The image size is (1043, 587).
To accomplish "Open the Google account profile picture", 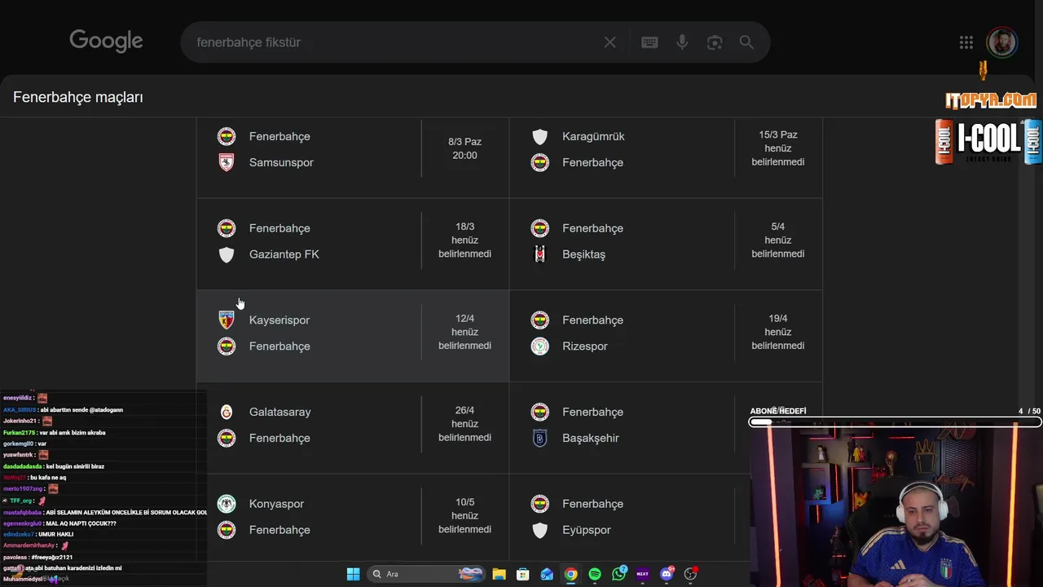I will pyautogui.click(x=1001, y=42).
